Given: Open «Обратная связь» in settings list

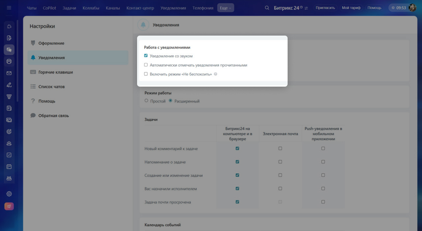Looking at the screenshot, I should point(53,115).
